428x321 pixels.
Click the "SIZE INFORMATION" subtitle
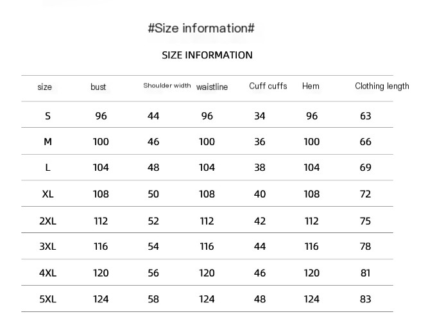[x=207, y=55]
